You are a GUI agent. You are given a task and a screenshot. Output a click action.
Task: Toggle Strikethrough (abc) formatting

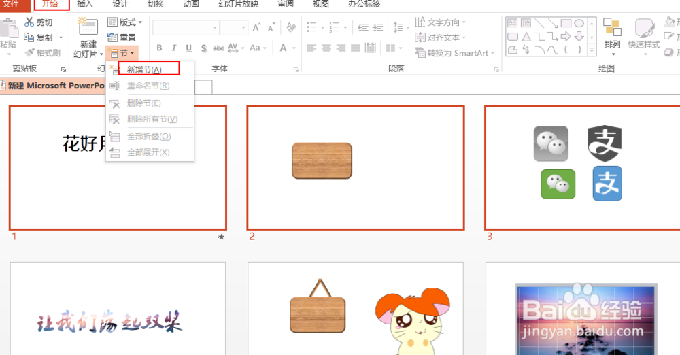[x=218, y=48]
